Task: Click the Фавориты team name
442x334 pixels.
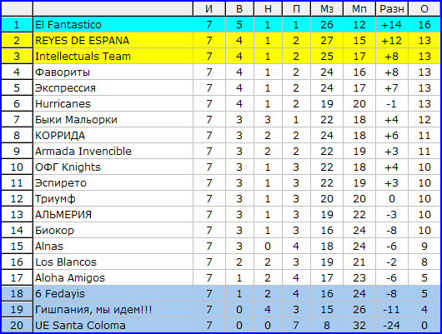Action: (x=63, y=72)
